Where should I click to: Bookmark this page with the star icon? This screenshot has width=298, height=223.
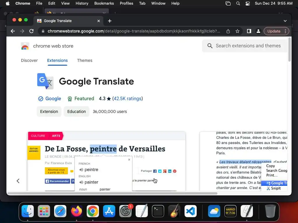(x=237, y=31)
